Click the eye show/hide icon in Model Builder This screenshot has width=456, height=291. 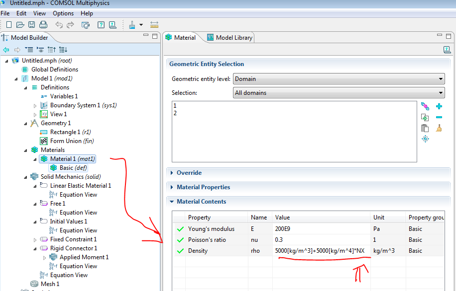40,50
